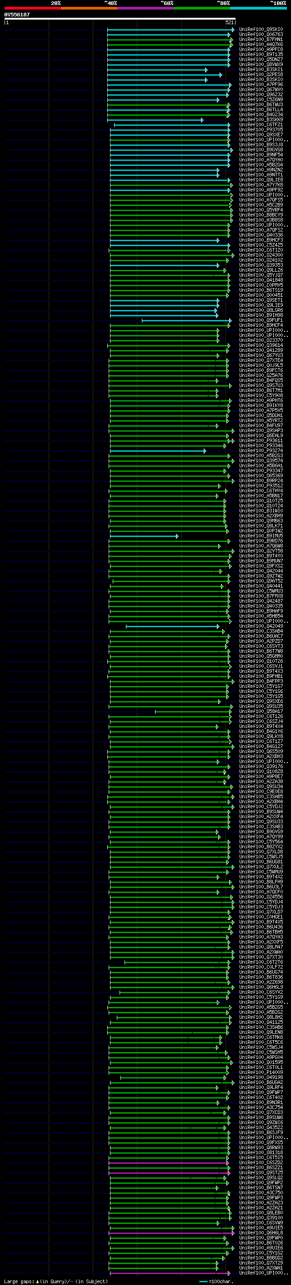Select hit label UniRef100_Q41848

click(x=261, y=280)
